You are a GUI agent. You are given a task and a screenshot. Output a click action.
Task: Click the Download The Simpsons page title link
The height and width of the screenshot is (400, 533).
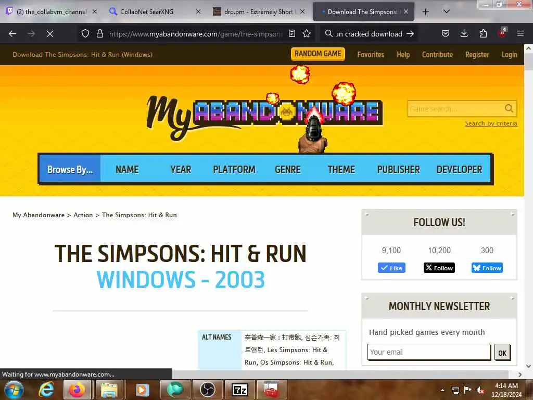point(83,54)
